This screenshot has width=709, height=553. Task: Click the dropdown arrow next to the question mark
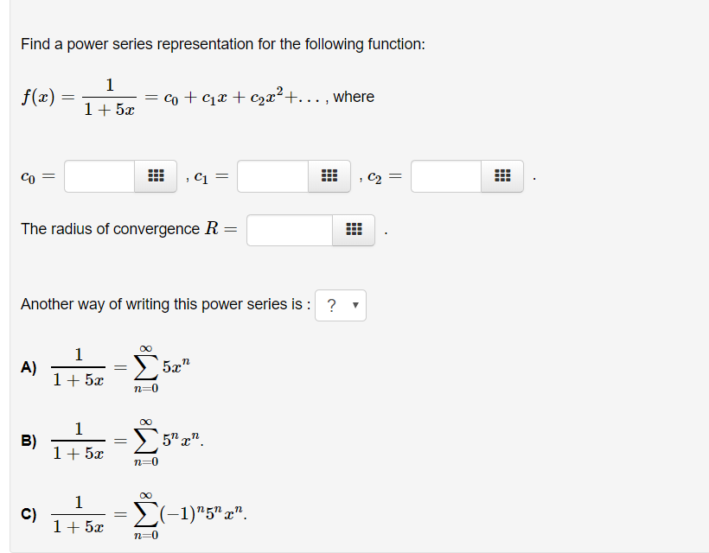(x=354, y=305)
